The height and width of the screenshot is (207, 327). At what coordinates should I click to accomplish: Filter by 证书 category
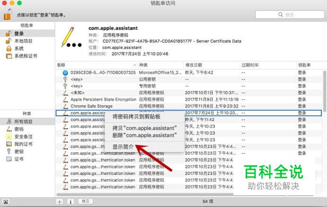27,159
